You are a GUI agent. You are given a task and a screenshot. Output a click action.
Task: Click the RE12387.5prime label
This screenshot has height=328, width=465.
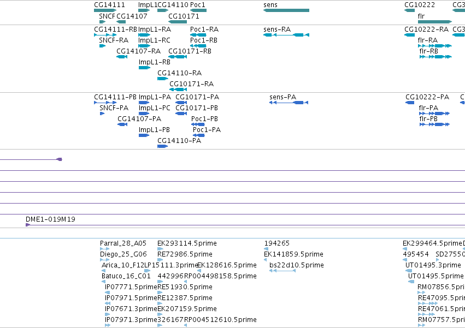pos(185,298)
